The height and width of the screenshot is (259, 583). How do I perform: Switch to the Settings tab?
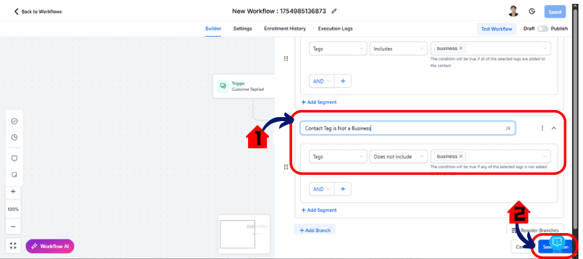click(243, 28)
